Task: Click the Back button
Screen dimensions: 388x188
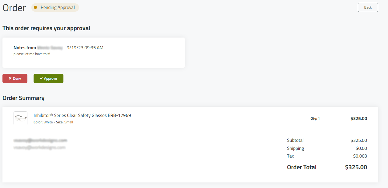Action: point(368,7)
